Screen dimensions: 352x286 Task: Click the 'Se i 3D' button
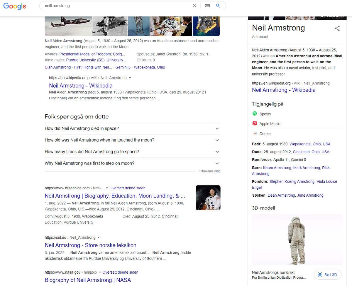(x=328, y=275)
